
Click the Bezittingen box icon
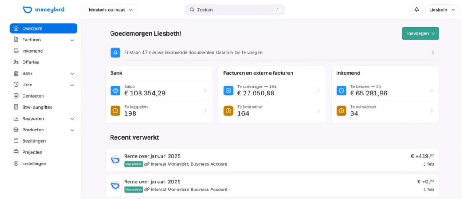[x=16, y=141]
